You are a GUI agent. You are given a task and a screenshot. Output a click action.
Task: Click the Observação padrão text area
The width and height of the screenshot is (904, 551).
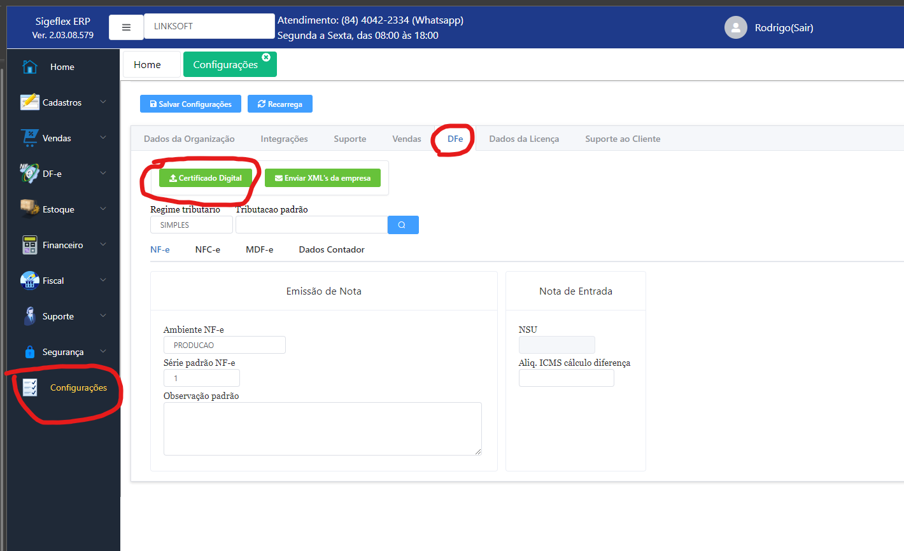pos(322,428)
